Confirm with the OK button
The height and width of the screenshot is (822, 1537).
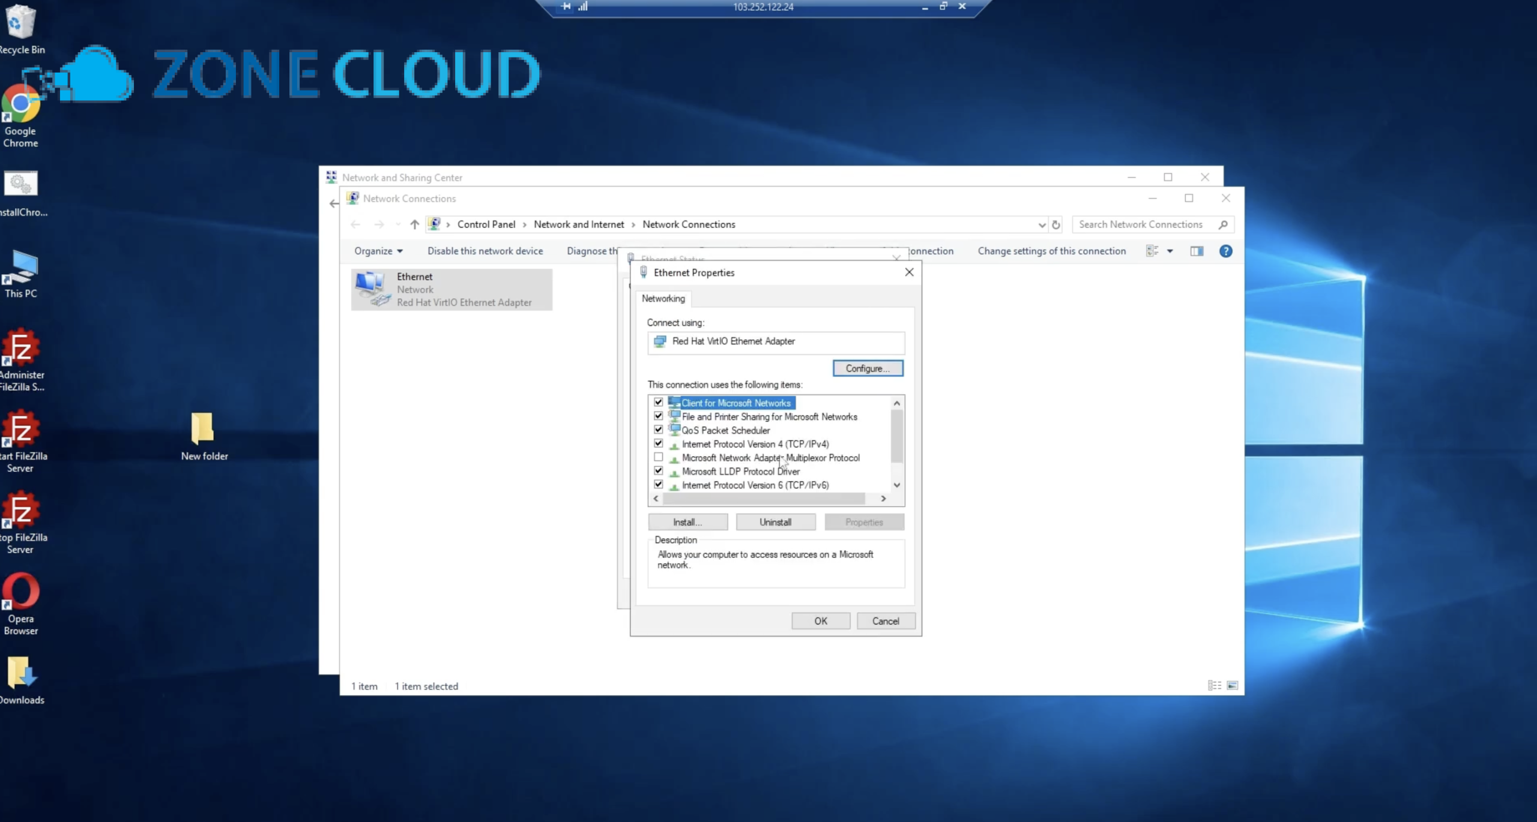coord(820,621)
